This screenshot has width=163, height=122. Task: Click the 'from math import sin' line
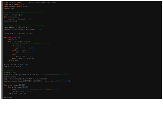point(14,5)
